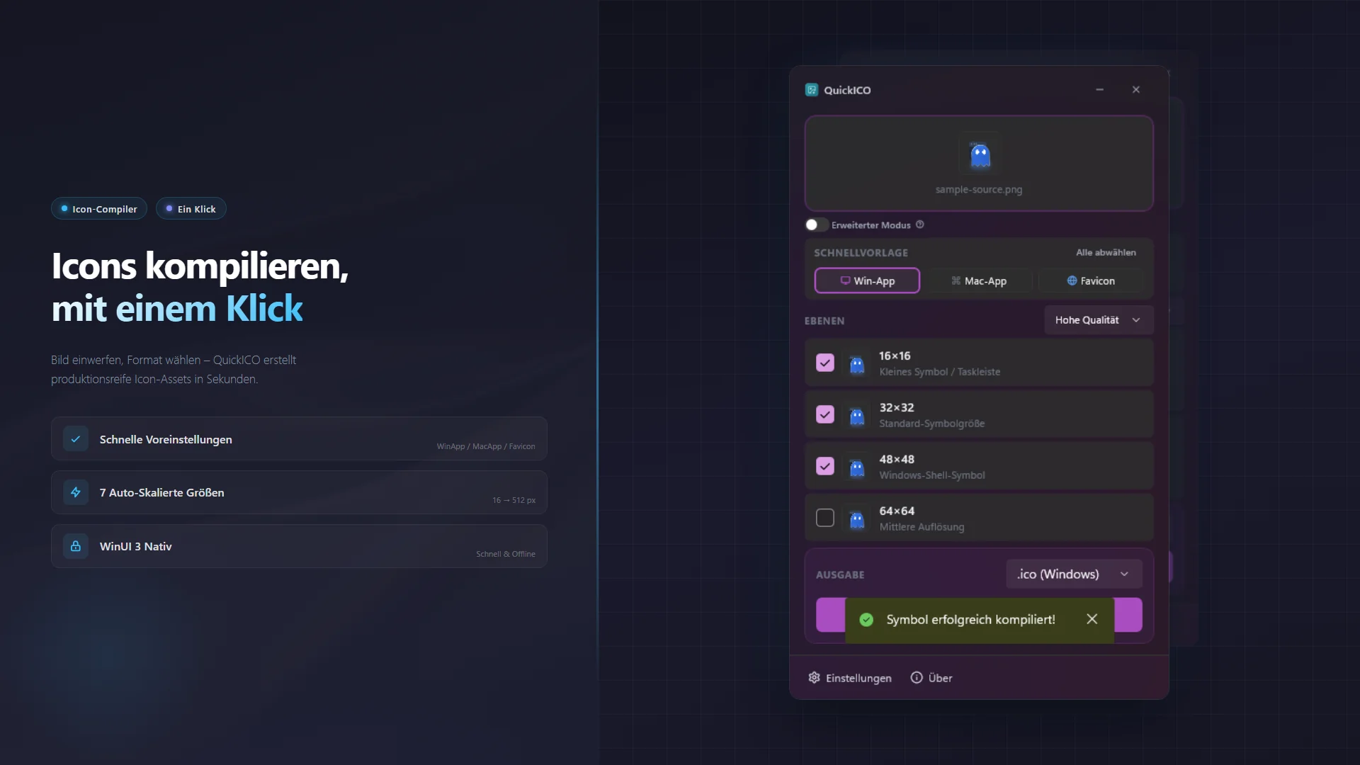Select the Mac-App preset
The width and height of the screenshot is (1360, 765).
pos(979,280)
